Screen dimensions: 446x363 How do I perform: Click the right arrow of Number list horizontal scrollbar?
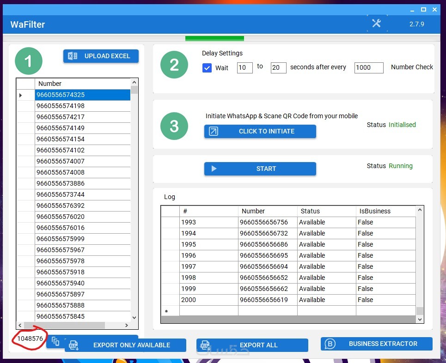click(x=127, y=325)
